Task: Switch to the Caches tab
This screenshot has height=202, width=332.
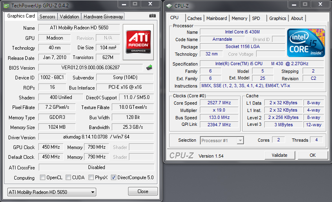Action: pos(195,18)
